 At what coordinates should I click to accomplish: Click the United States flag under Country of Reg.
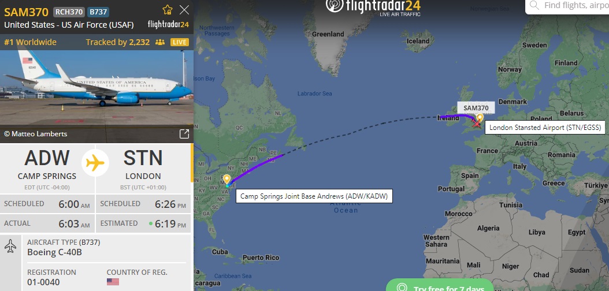113,282
